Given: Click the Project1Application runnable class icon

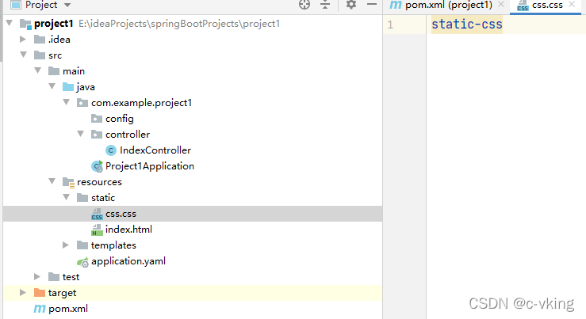Looking at the screenshot, I should click(x=98, y=166).
